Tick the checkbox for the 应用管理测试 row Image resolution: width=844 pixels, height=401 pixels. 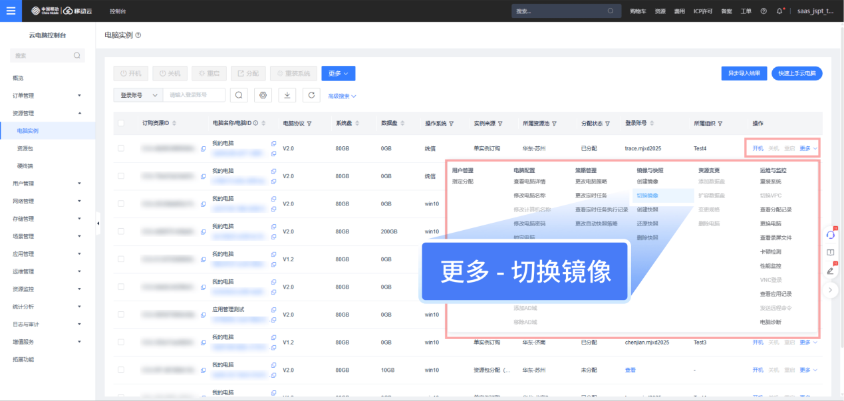click(x=121, y=315)
